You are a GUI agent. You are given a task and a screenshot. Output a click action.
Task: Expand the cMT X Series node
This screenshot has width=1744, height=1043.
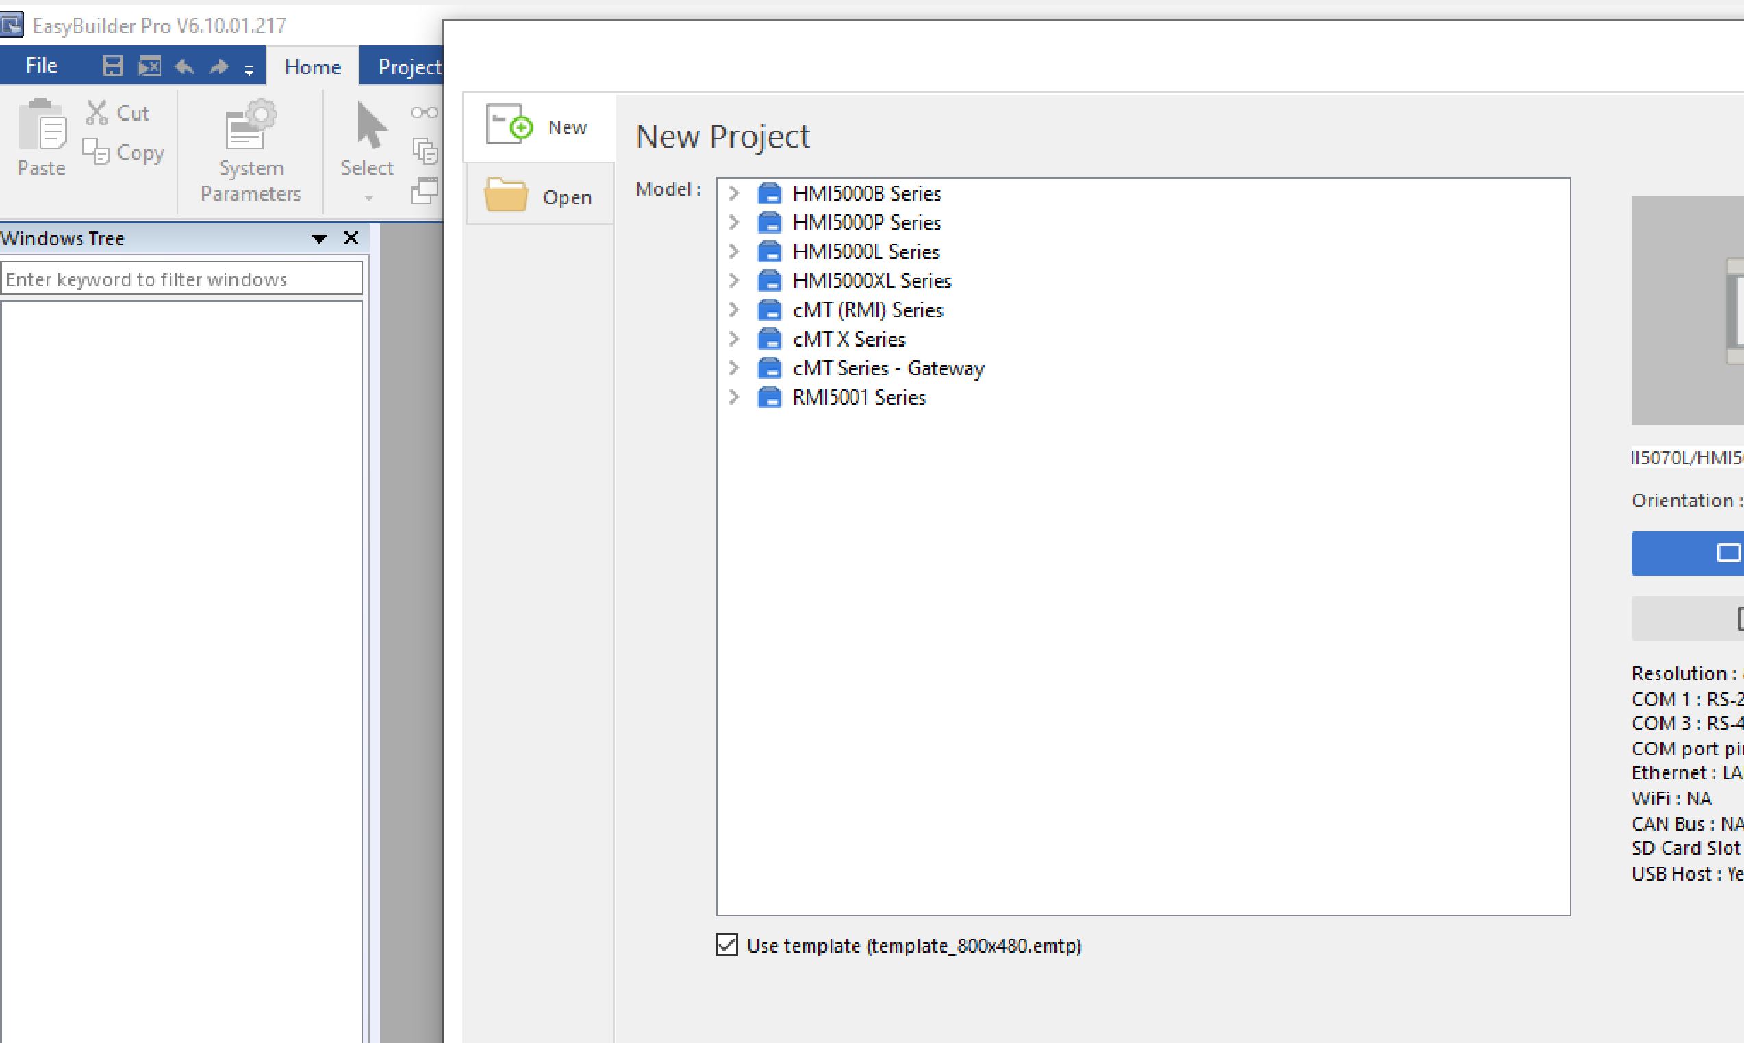pyautogui.click(x=733, y=340)
